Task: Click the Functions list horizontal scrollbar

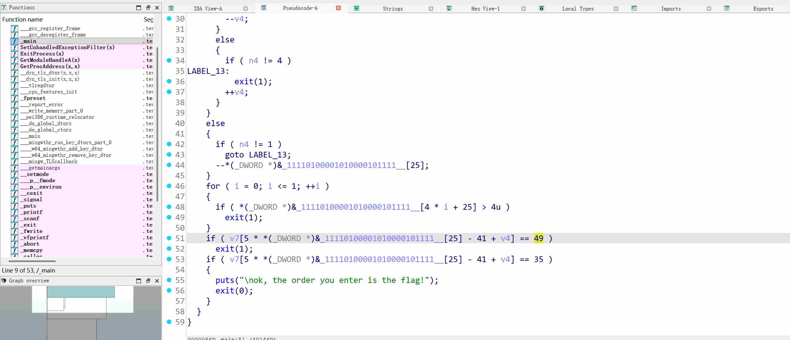Action: (32, 261)
